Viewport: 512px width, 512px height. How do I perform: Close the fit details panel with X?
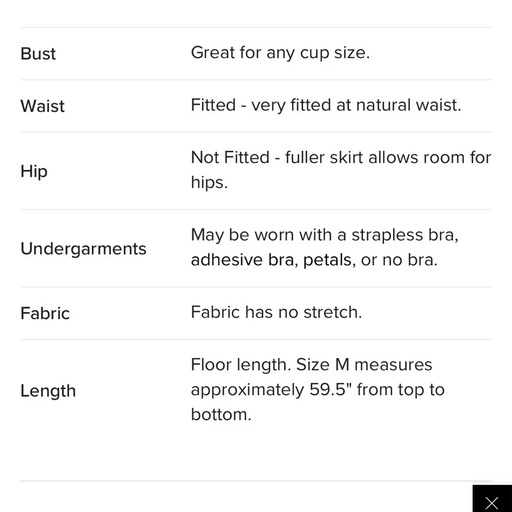492,502
